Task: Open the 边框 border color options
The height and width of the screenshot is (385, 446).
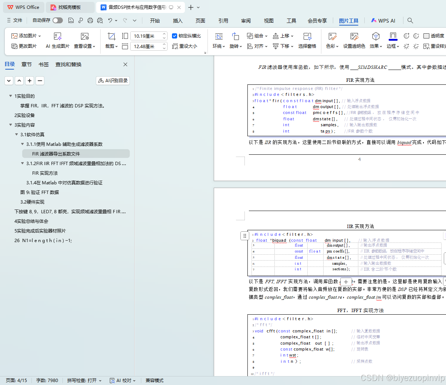Action: pos(393,40)
